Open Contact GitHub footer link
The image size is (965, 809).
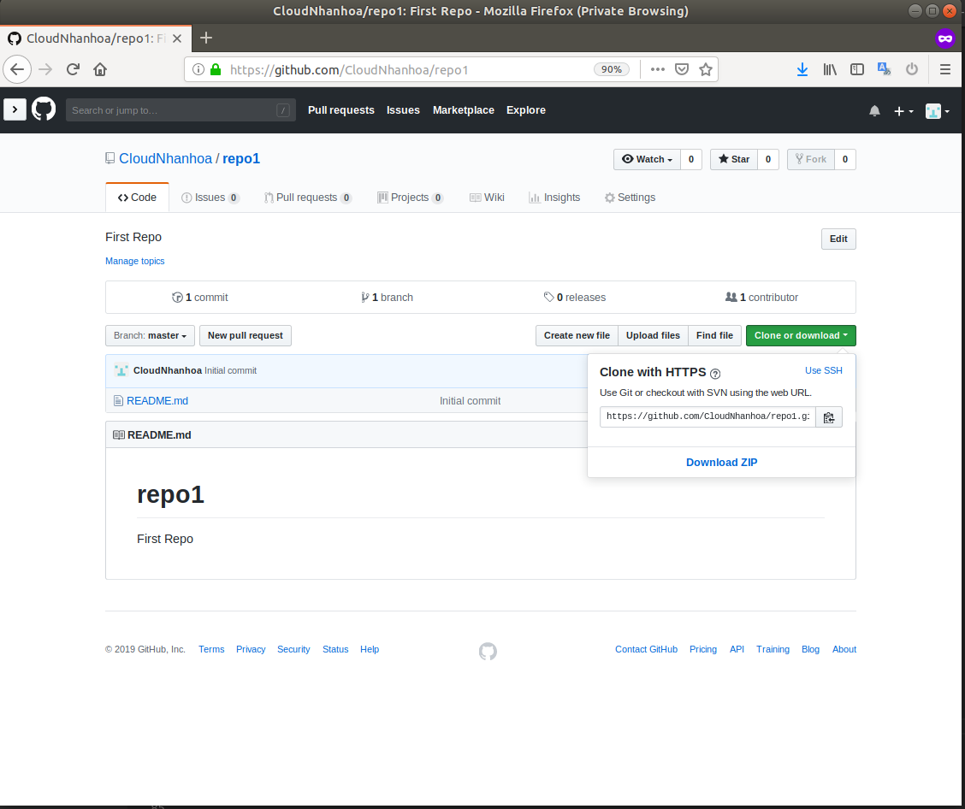pyautogui.click(x=646, y=649)
